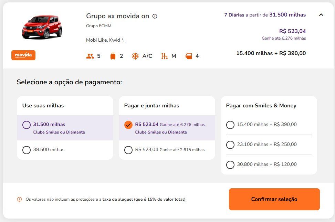The height and width of the screenshot is (222, 335).
Task: Click the passengers icon showing 5 seats
Action: (x=90, y=56)
